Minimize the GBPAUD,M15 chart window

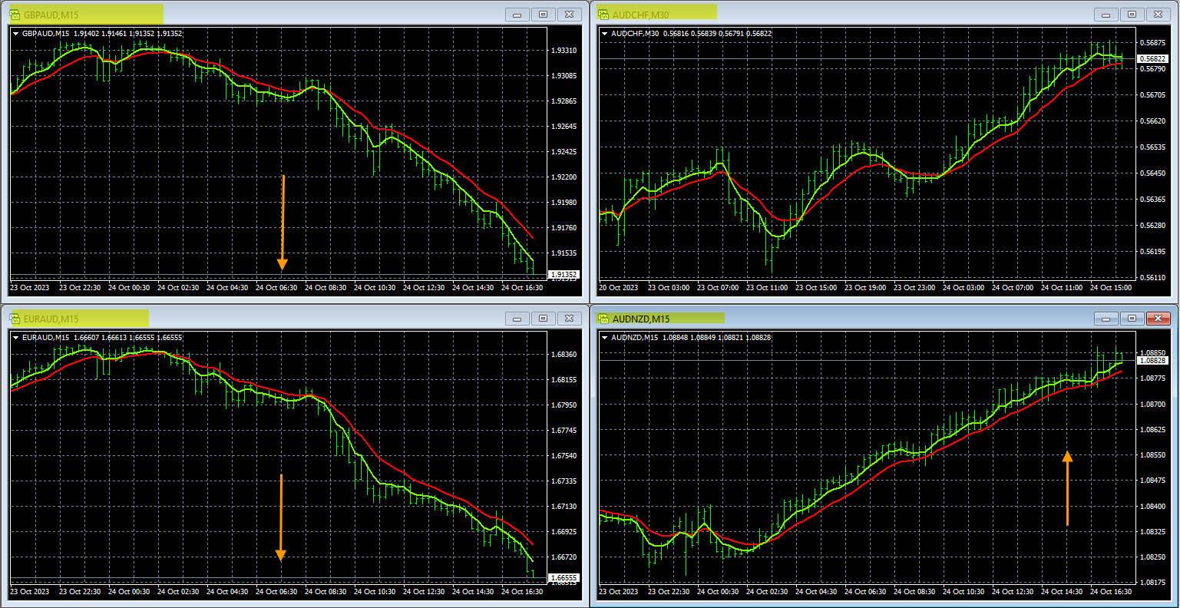tap(517, 15)
